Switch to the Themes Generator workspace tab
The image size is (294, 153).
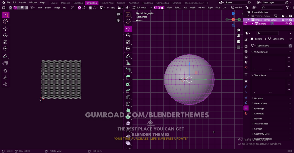(194, 3)
